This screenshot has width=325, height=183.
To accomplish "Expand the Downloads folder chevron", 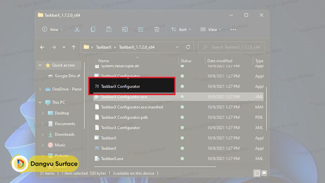I will (43, 135).
